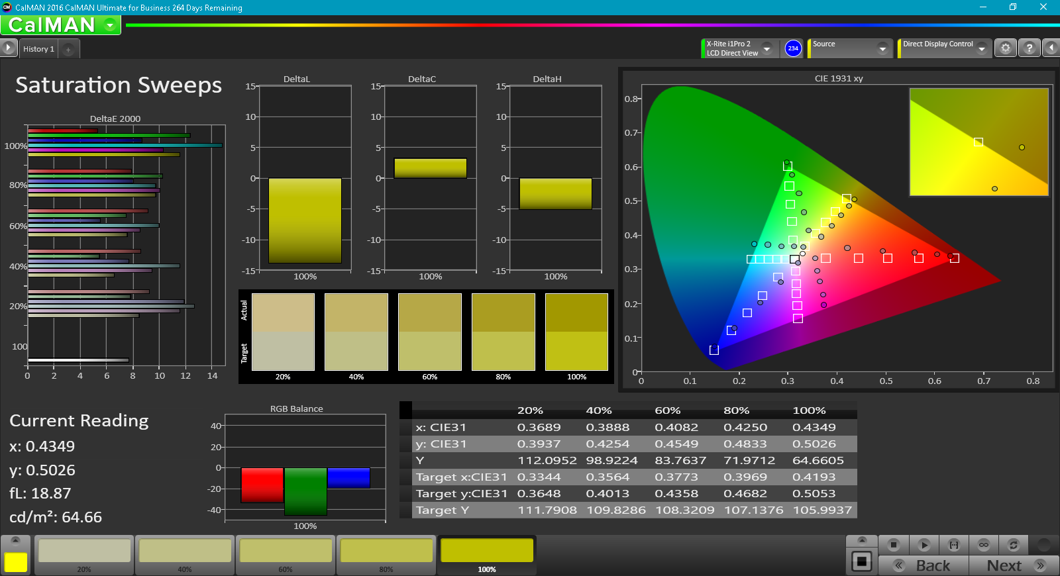The height and width of the screenshot is (576, 1060).
Task: Expand the Direct Display Control dropdown
Action: (981, 48)
